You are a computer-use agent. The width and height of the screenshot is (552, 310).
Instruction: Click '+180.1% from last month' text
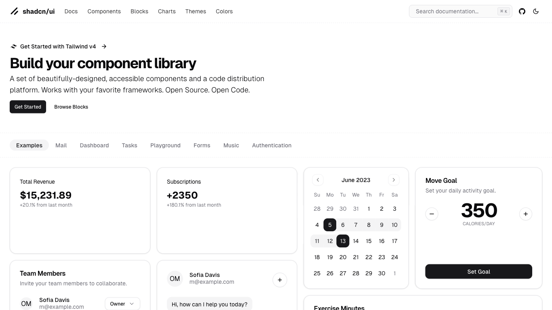[x=194, y=205]
